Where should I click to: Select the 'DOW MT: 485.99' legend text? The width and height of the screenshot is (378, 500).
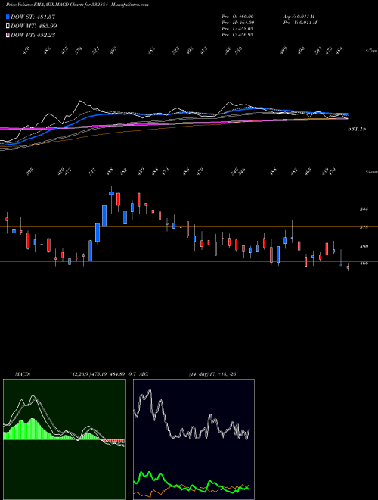point(34,26)
